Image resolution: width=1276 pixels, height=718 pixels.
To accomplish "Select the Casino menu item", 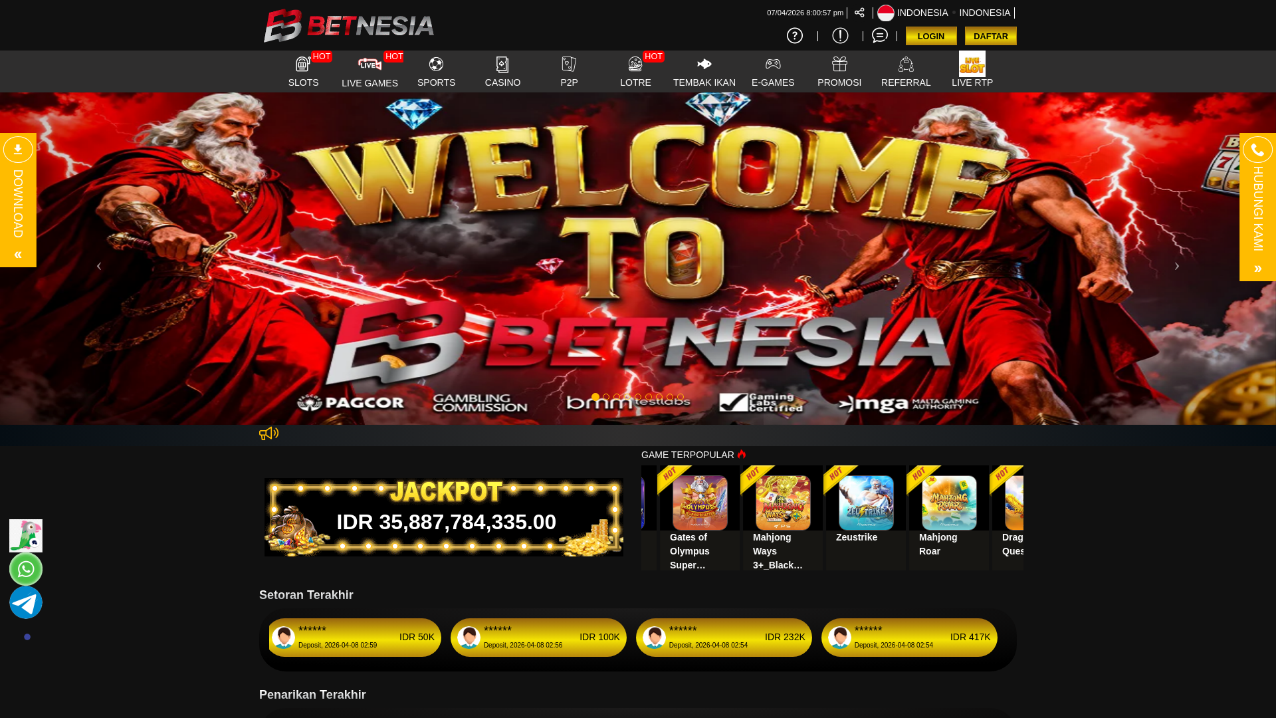I will coord(502,71).
